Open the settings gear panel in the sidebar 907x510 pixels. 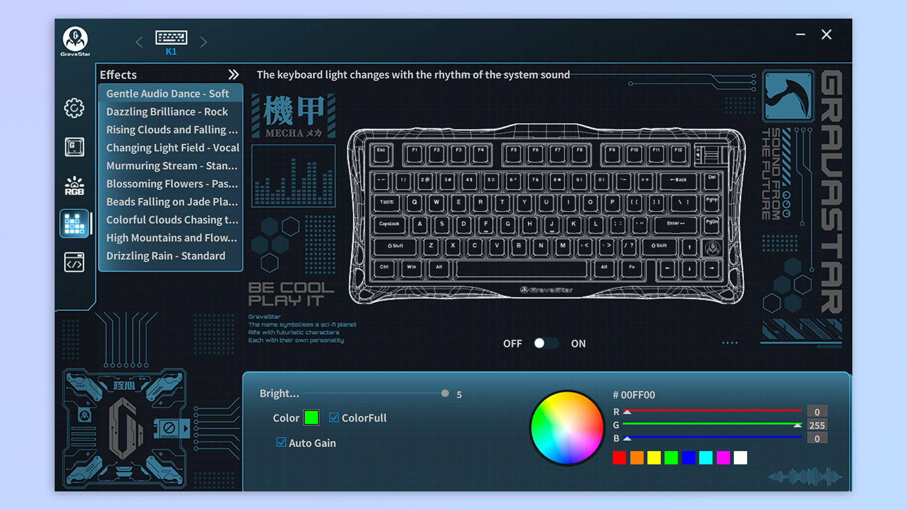point(74,107)
